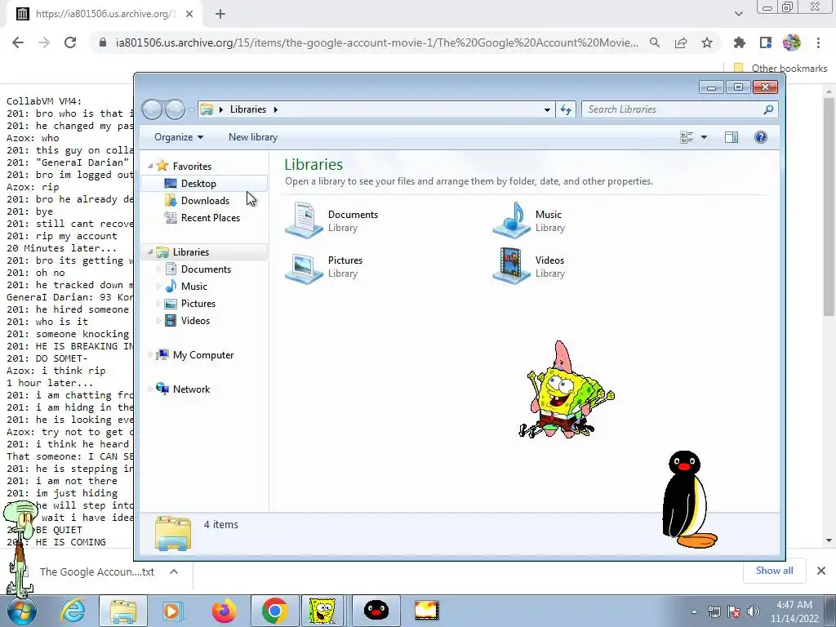Click the breadcrumb arrow after Libraries

(276, 109)
